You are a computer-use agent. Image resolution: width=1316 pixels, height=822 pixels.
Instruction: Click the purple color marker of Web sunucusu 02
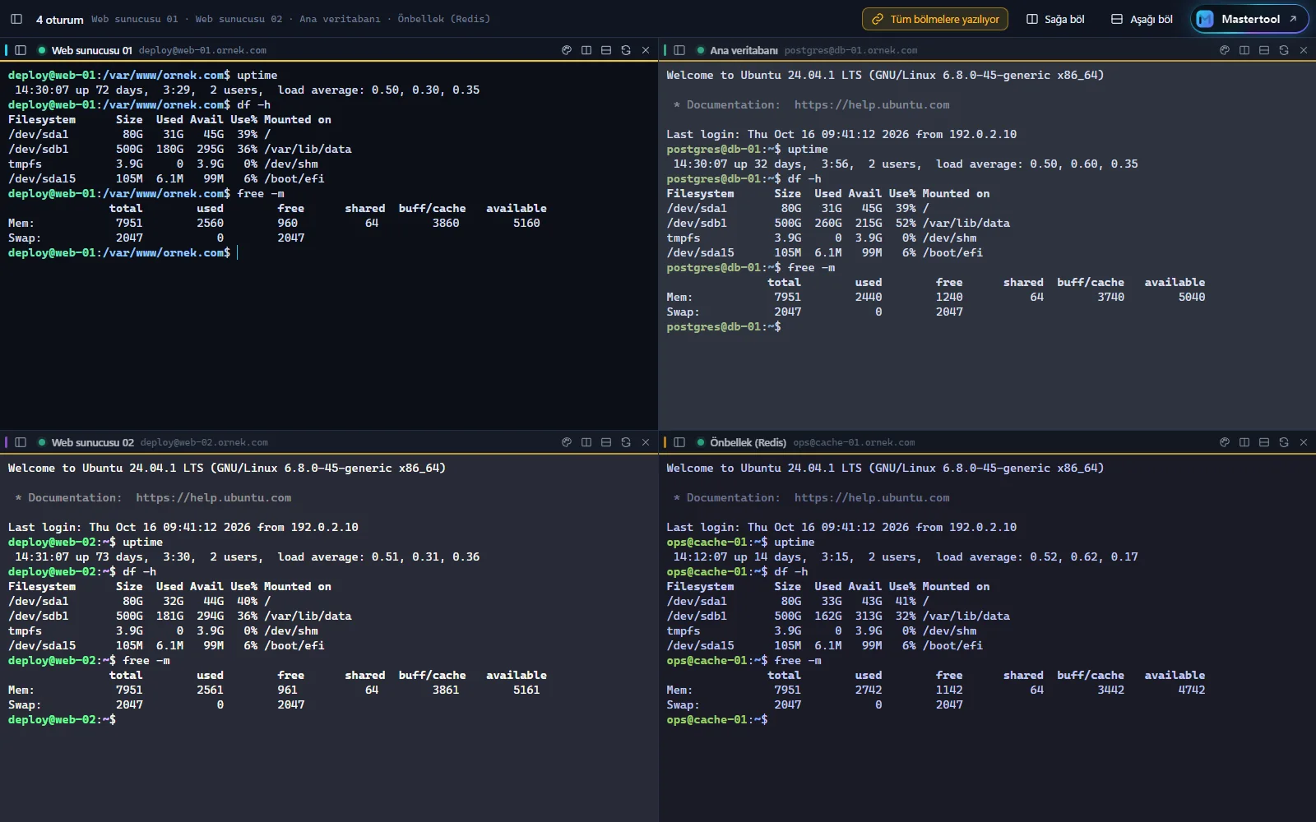click(x=6, y=442)
